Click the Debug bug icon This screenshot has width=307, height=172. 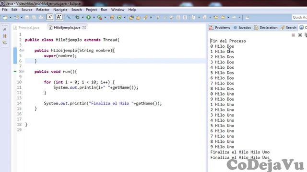click(x=77, y=18)
